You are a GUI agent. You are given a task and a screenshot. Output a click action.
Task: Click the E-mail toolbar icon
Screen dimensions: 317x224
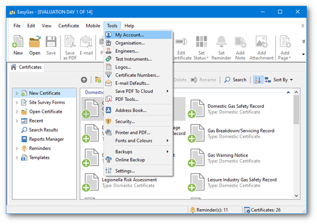coord(86,45)
